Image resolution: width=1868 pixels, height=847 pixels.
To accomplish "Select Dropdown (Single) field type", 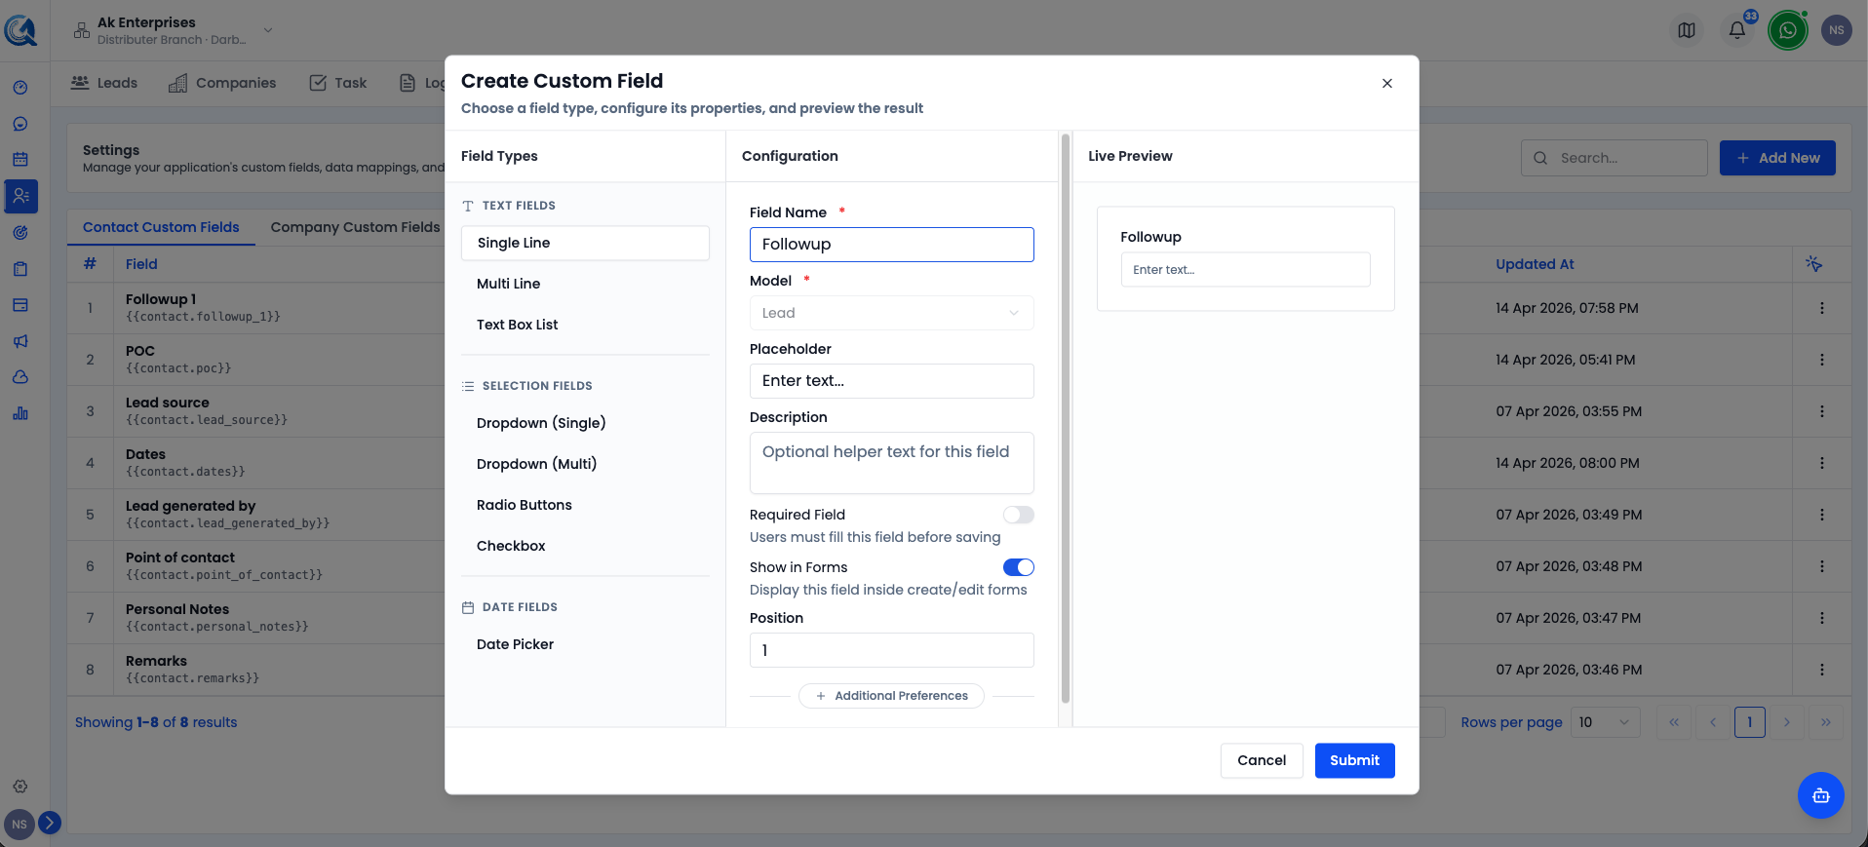I will pos(585,423).
